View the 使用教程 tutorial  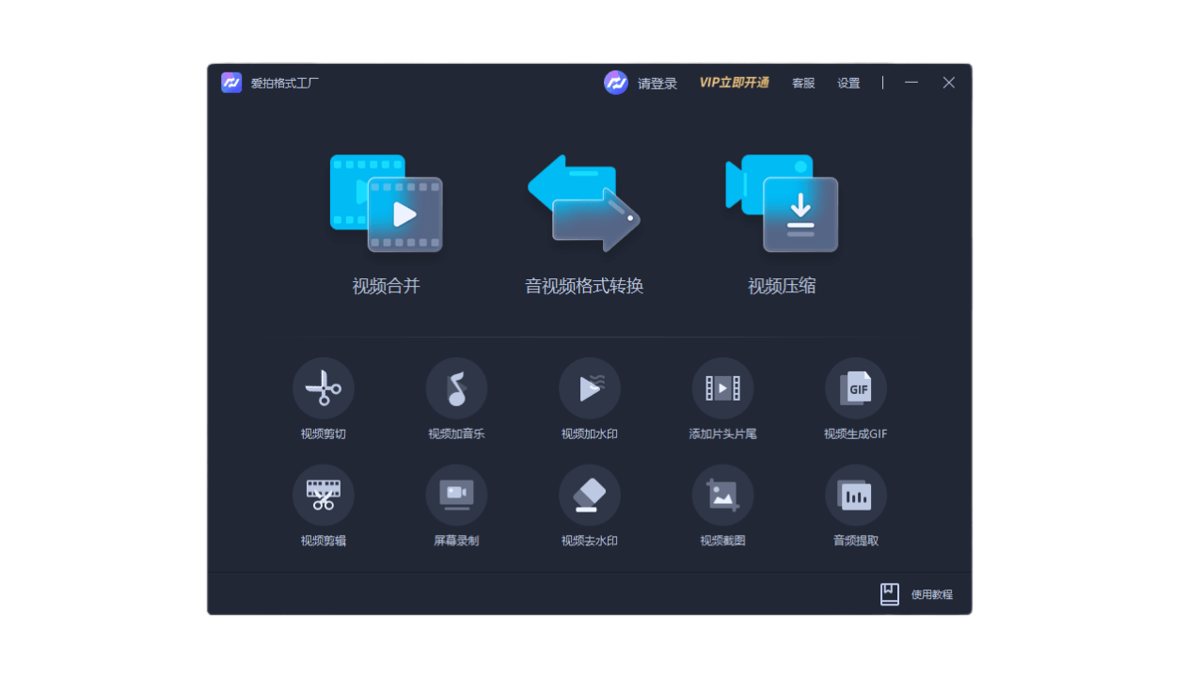pyautogui.click(x=930, y=593)
